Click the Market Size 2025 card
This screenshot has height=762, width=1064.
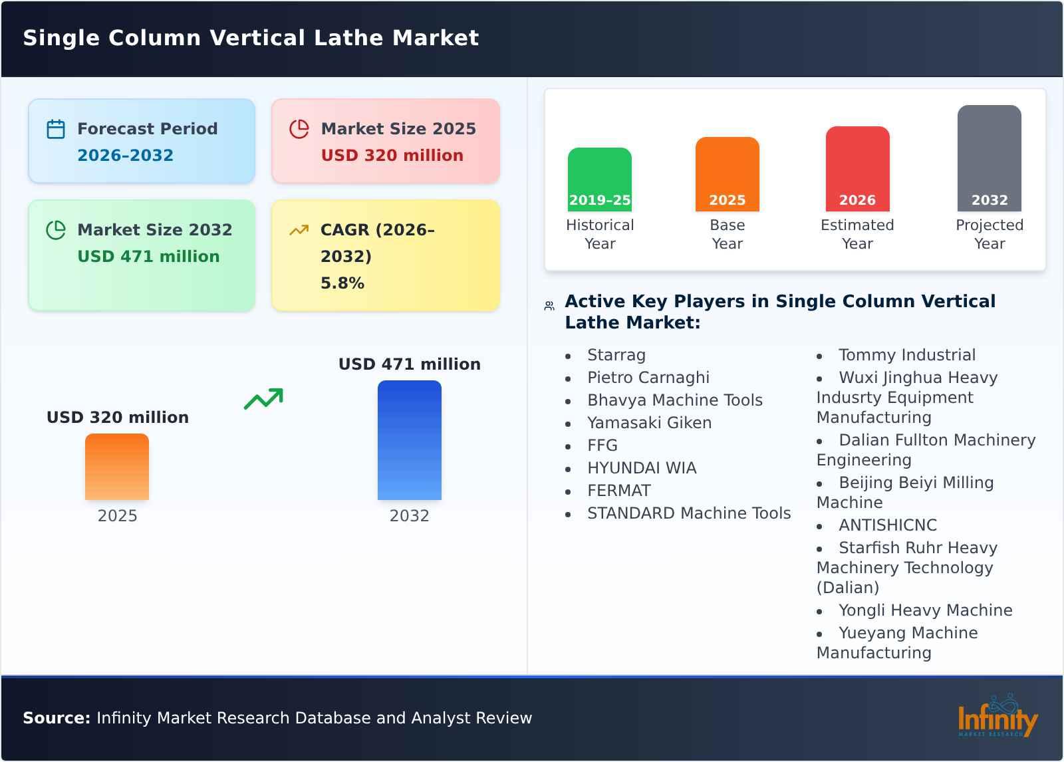tap(385, 140)
